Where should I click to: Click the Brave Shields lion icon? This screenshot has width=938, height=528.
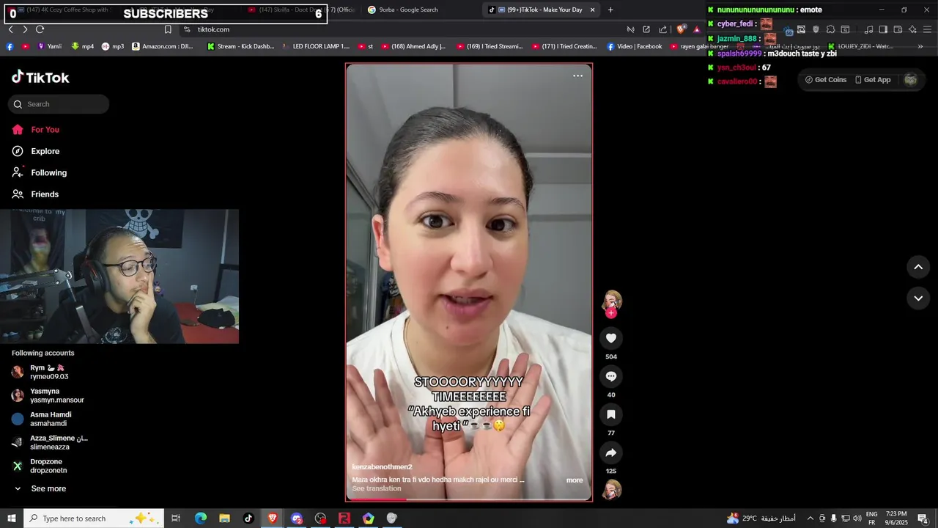point(682,29)
